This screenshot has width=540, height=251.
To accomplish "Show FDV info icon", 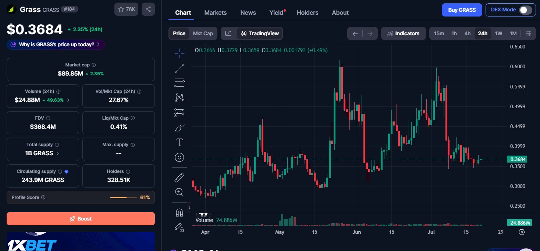I will 48,118.
